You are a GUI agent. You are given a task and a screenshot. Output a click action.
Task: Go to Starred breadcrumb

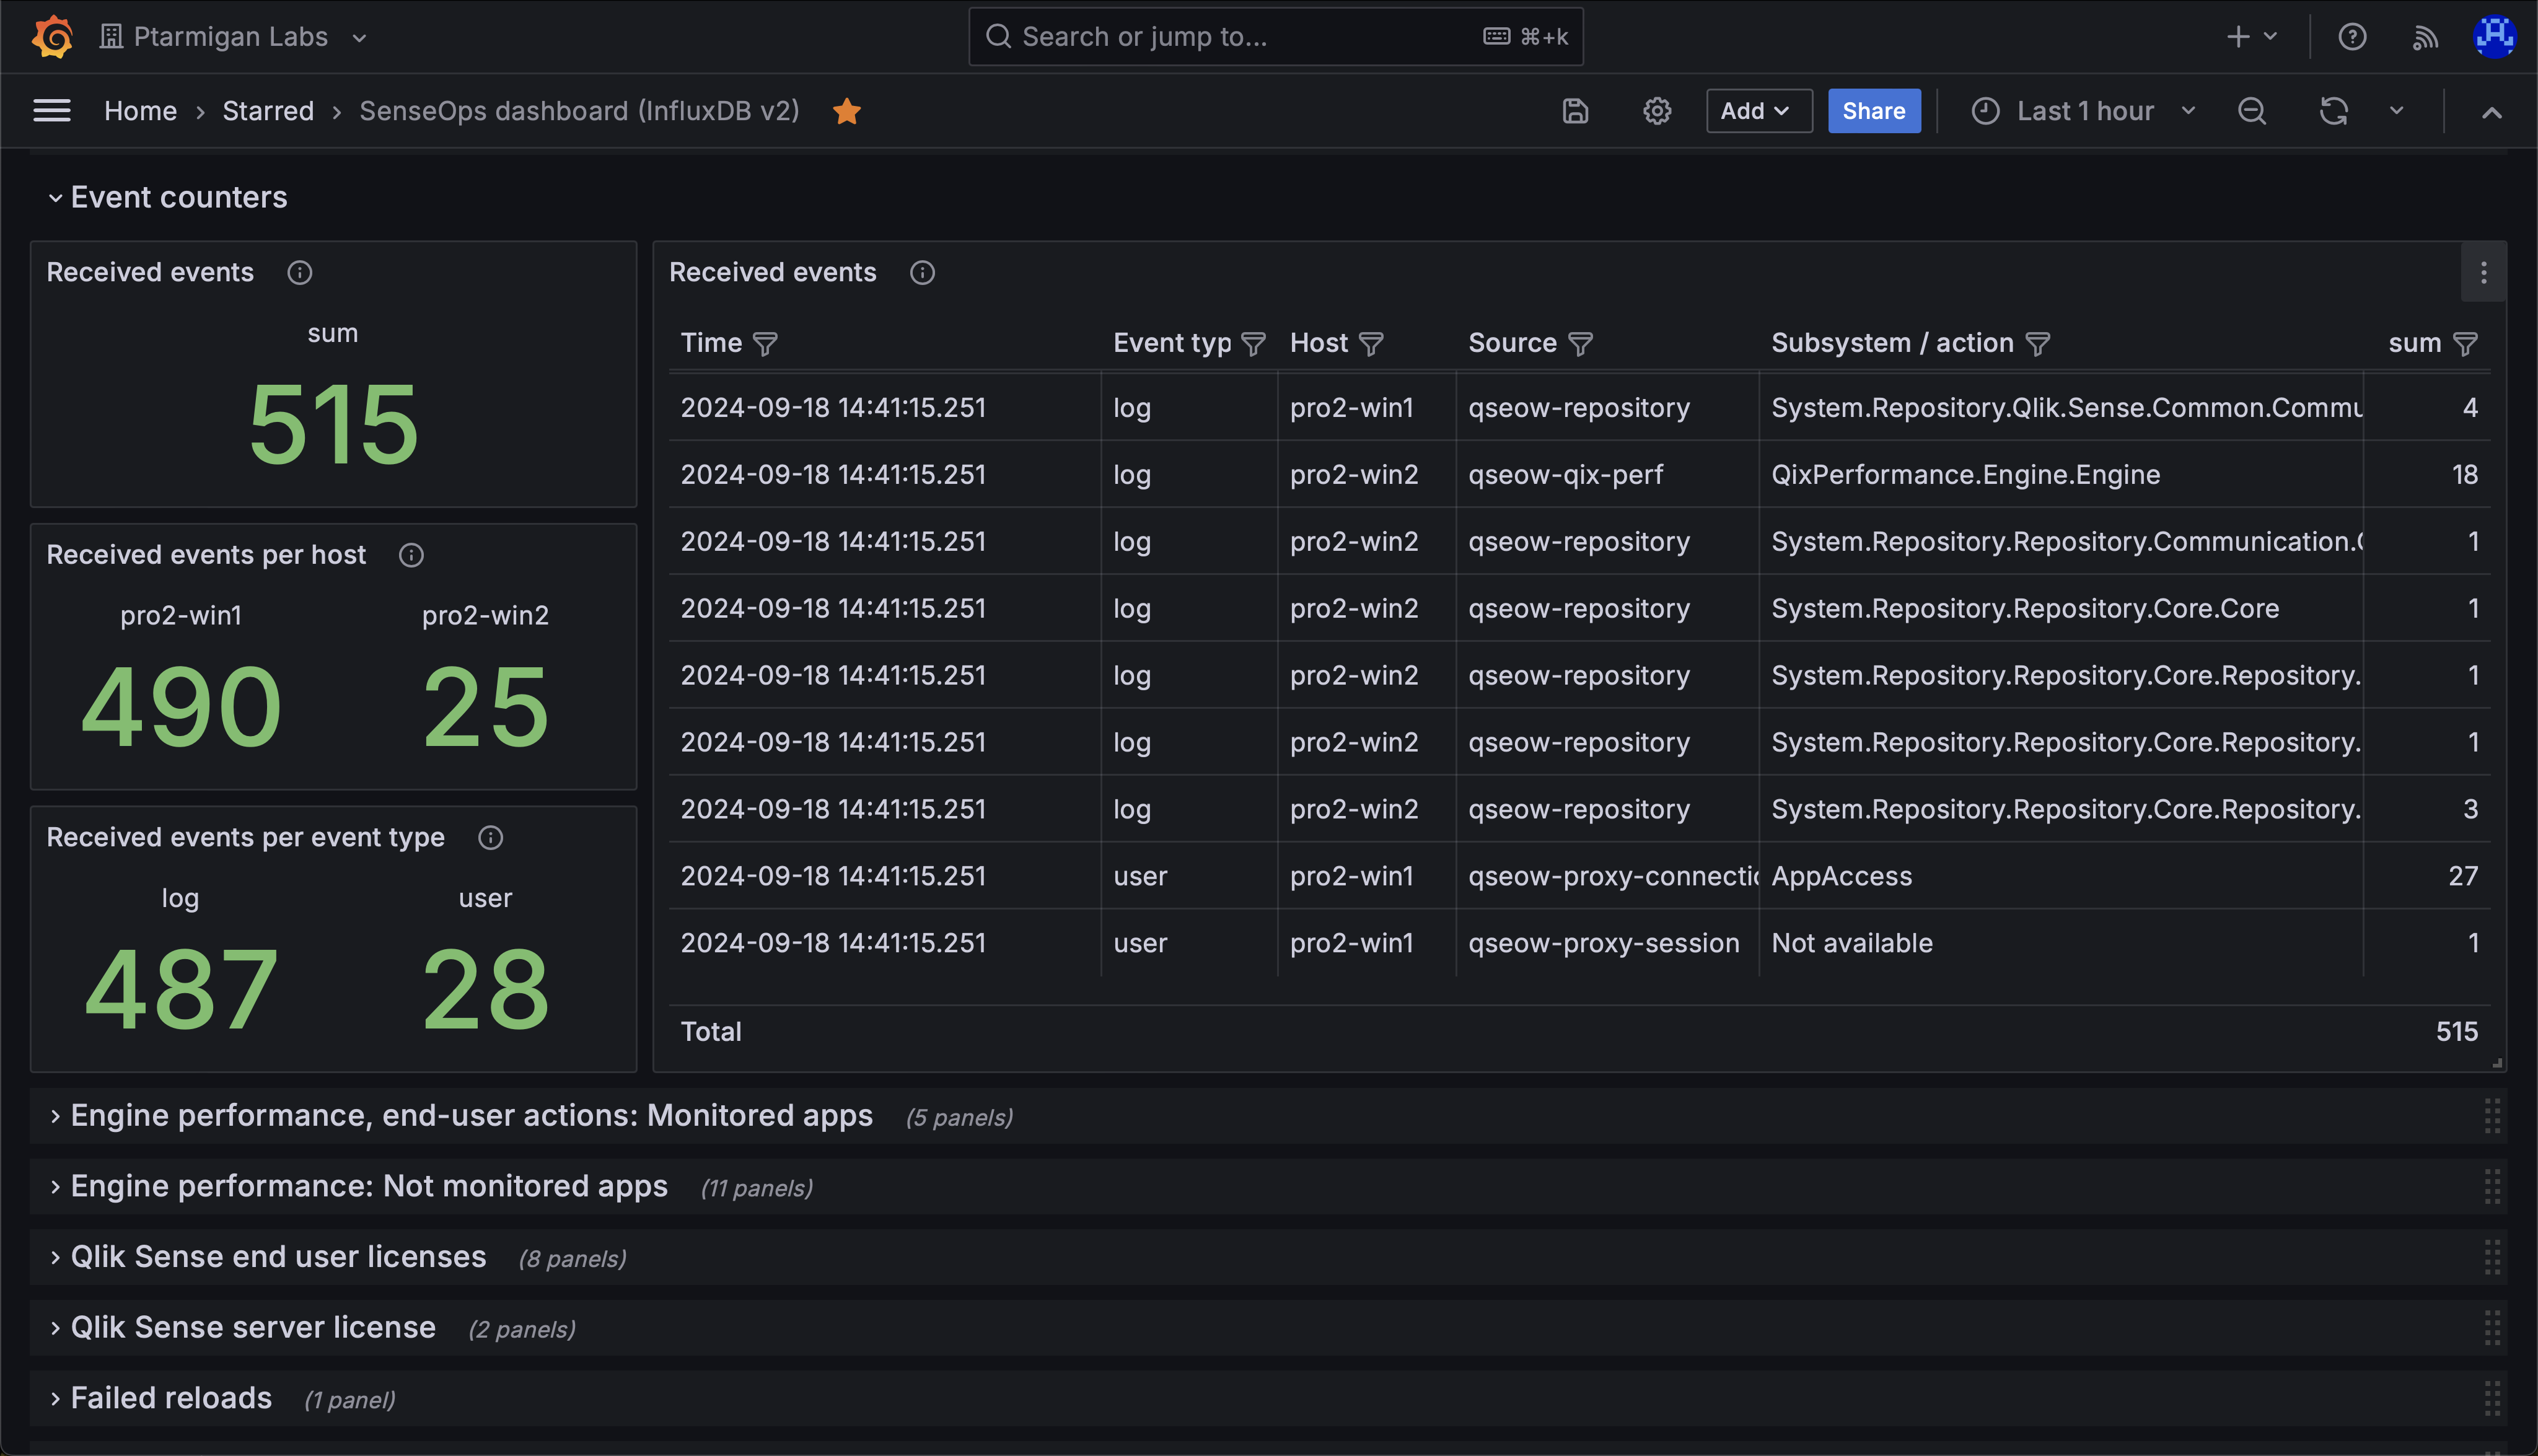[x=268, y=110]
